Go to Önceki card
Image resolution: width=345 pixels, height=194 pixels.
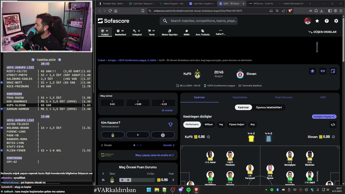106,145
